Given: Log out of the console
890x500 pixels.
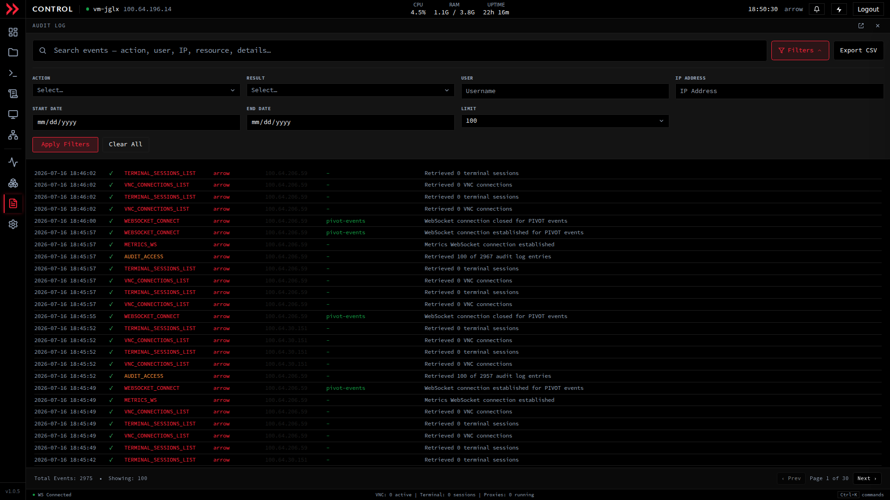Looking at the screenshot, I should point(868,9).
